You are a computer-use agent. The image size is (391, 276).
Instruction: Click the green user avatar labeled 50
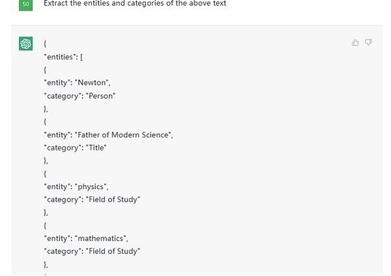[x=25, y=5]
